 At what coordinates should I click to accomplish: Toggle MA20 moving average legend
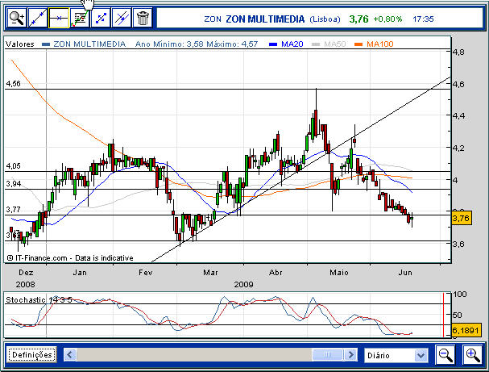tap(286, 44)
